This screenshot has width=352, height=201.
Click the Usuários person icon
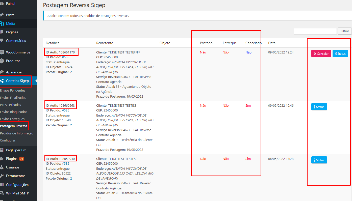2,167
